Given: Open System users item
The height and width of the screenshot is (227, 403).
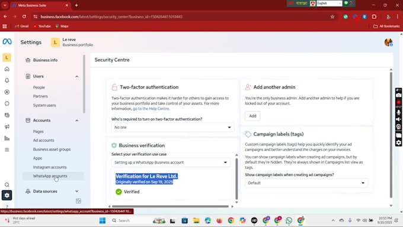Looking at the screenshot, I should [44, 105].
